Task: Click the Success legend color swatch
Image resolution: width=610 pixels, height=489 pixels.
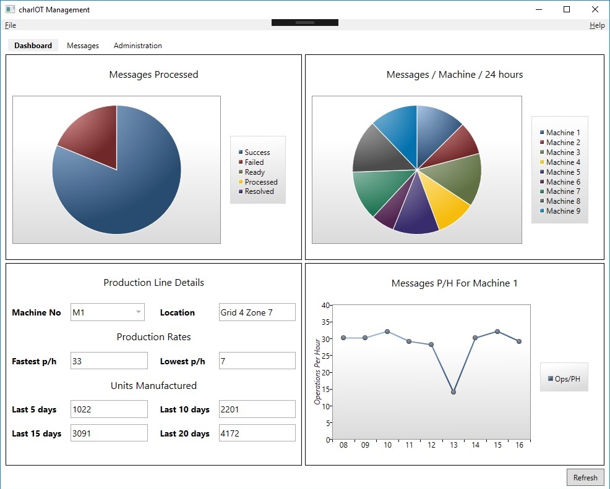Action: coord(241,153)
